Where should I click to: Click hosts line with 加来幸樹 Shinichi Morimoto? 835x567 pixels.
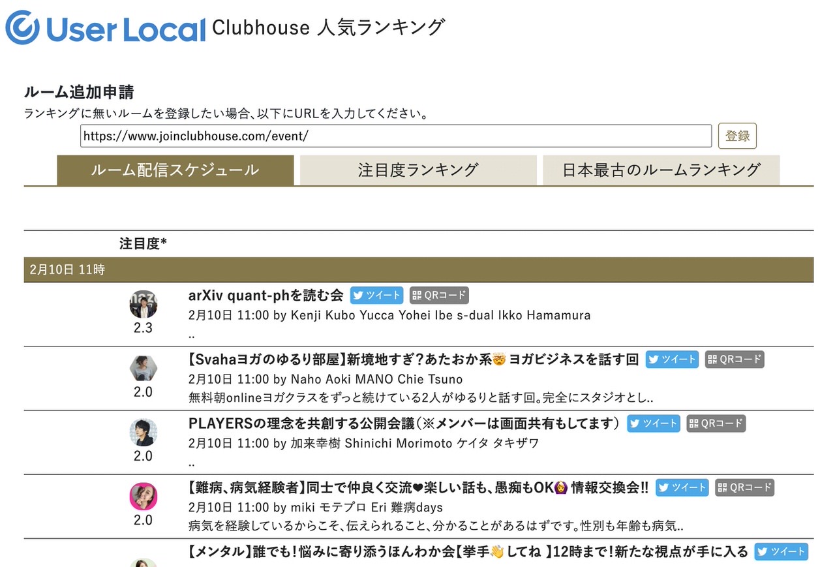click(x=364, y=443)
